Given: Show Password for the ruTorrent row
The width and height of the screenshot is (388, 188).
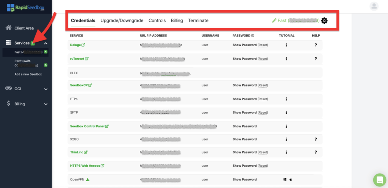Looking at the screenshot, I should coord(244,59).
